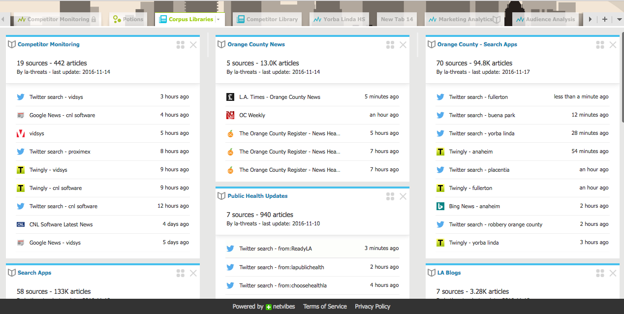Close the LA Blogs widget

[613, 273]
